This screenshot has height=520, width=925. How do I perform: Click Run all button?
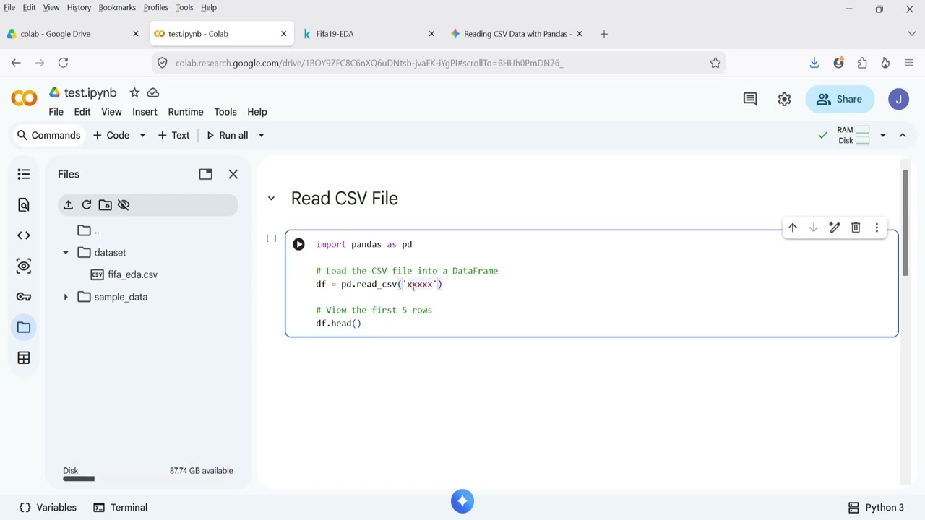tap(228, 135)
